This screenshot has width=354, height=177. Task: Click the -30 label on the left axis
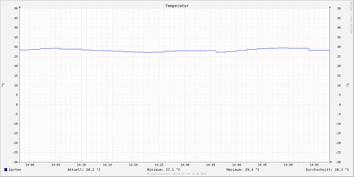15,162
